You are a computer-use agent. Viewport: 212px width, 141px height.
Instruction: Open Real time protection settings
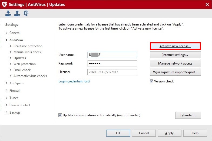28,46
